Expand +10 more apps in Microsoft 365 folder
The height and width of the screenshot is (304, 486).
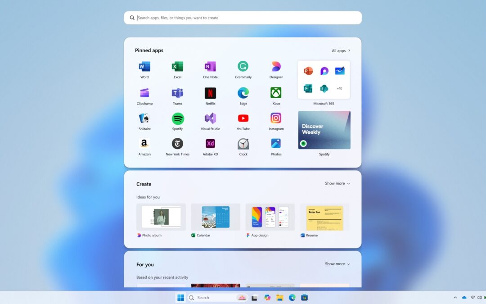(339, 88)
